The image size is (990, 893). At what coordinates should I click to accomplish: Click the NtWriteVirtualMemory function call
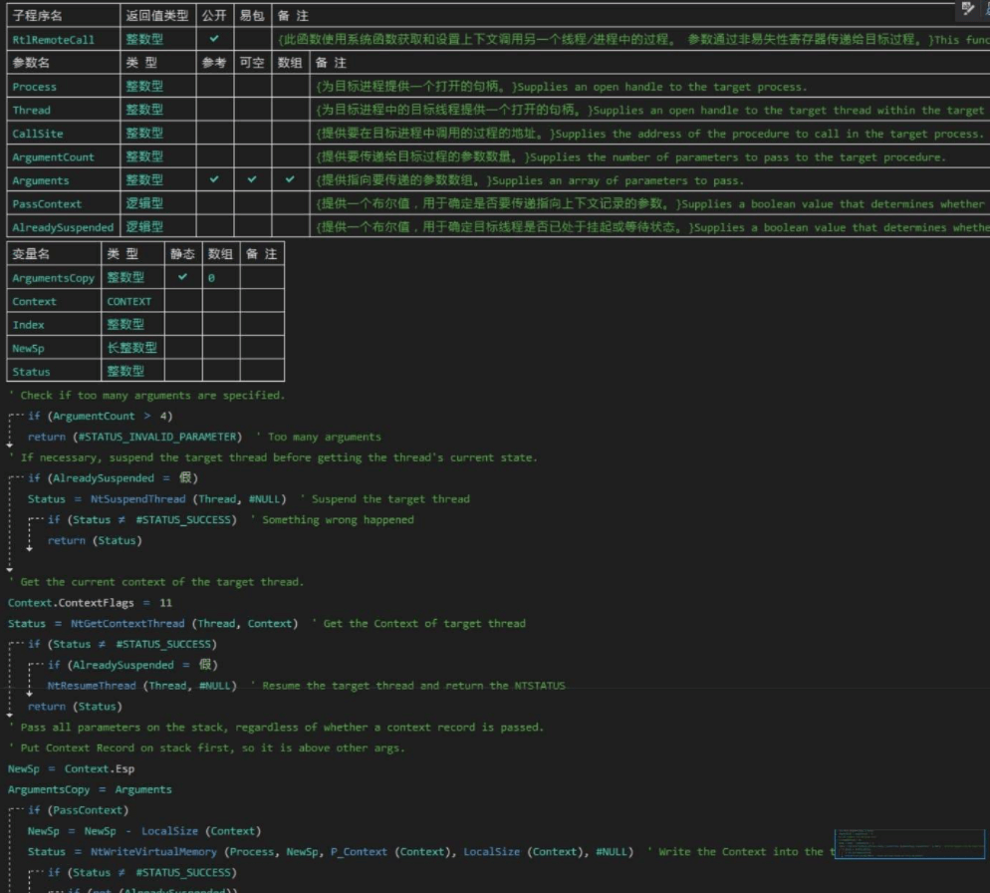154,852
